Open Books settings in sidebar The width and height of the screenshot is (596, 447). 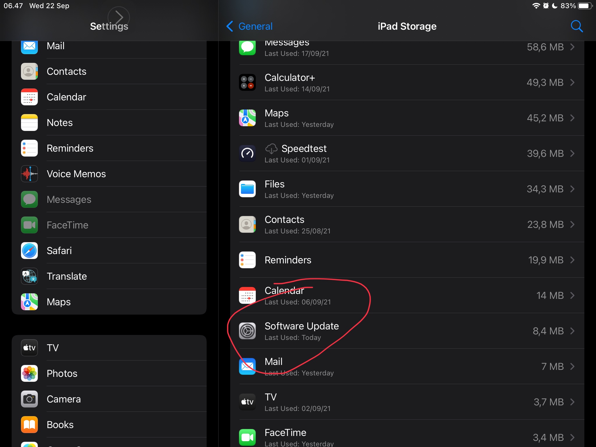pyautogui.click(x=60, y=425)
